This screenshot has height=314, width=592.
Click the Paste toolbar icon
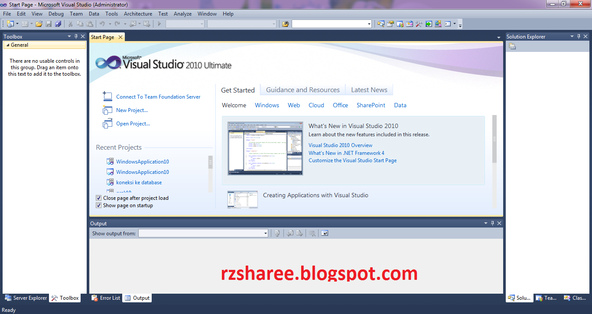click(90, 24)
